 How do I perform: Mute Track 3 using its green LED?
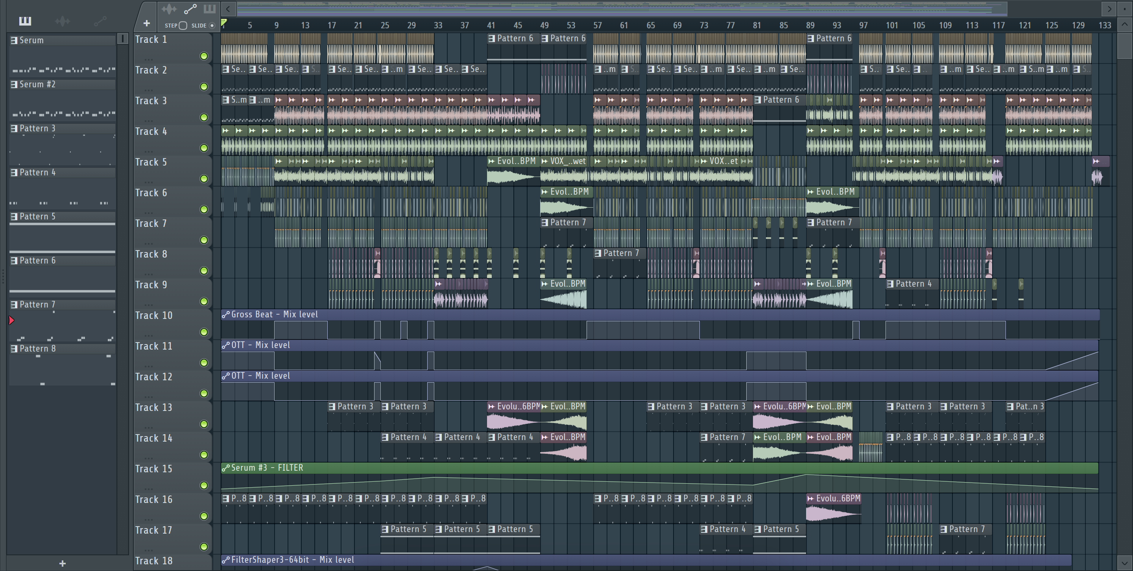(204, 117)
